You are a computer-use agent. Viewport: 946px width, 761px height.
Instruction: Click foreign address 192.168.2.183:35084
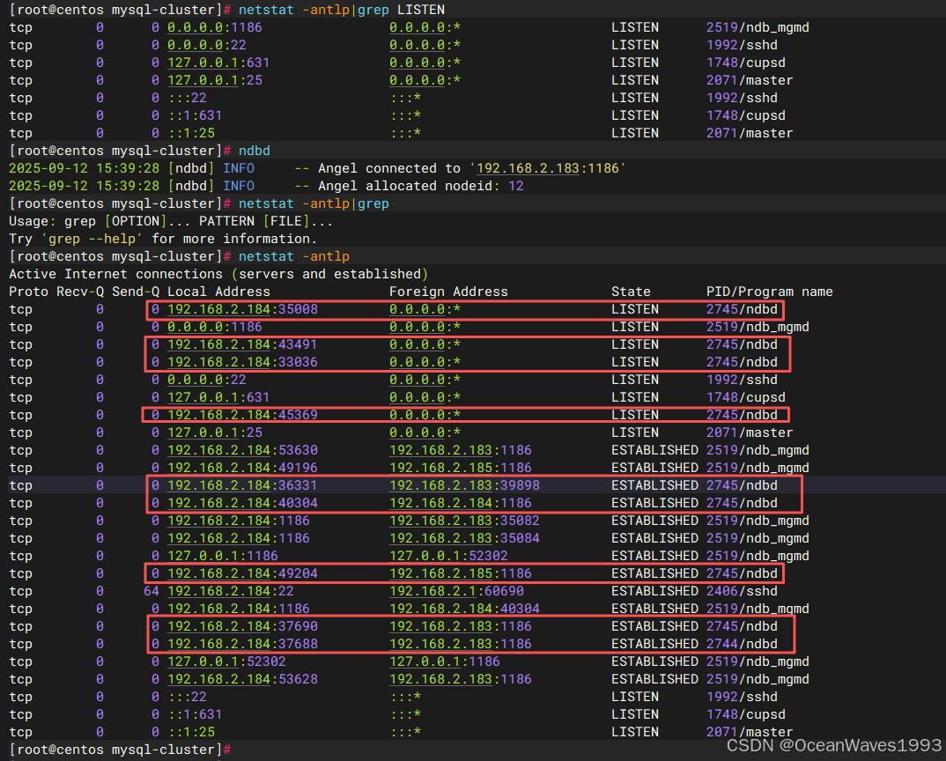tap(464, 537)
